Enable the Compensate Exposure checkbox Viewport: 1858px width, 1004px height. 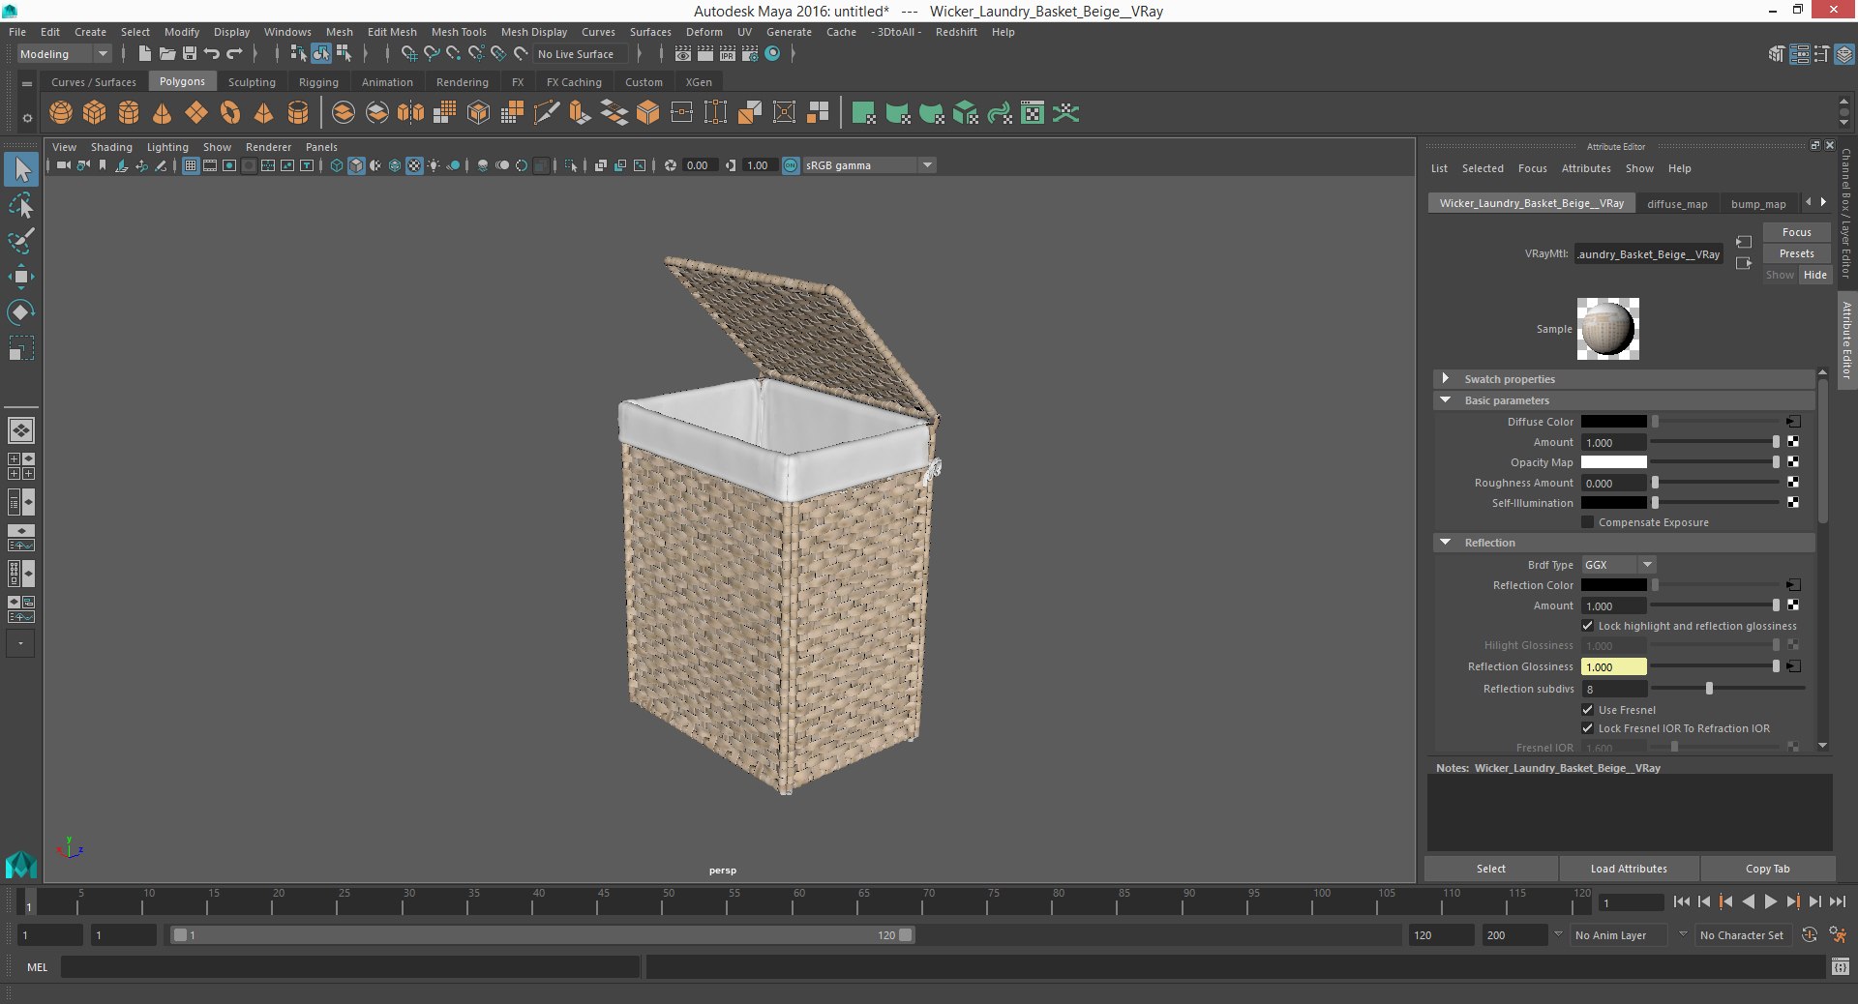(1587, 522)
